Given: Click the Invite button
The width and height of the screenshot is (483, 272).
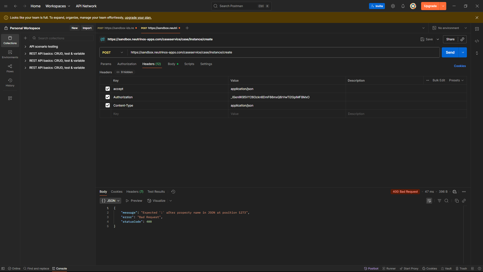Looking at the screenshot, I should pyautogui.click(x=377, y=6).
